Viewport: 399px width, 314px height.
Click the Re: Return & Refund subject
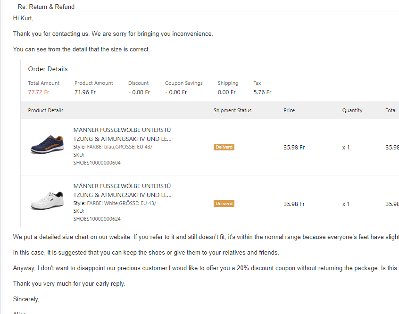[x=46, y=7]
